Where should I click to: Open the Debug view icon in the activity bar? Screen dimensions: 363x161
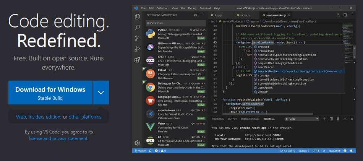tap(137, 49)
